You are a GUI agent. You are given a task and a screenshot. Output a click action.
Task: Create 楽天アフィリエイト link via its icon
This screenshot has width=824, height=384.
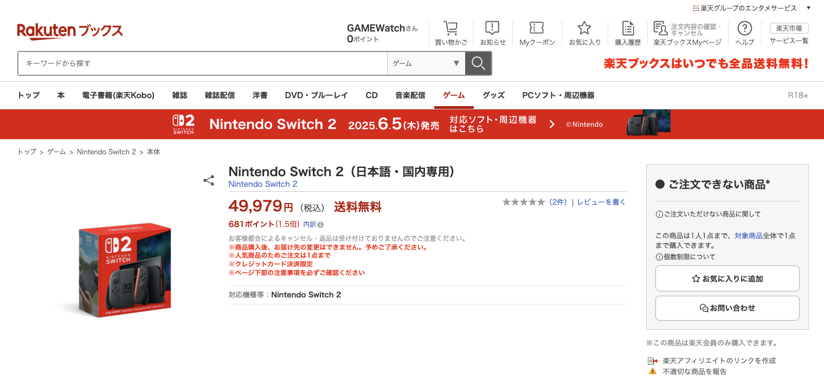(x=653, y=360)
